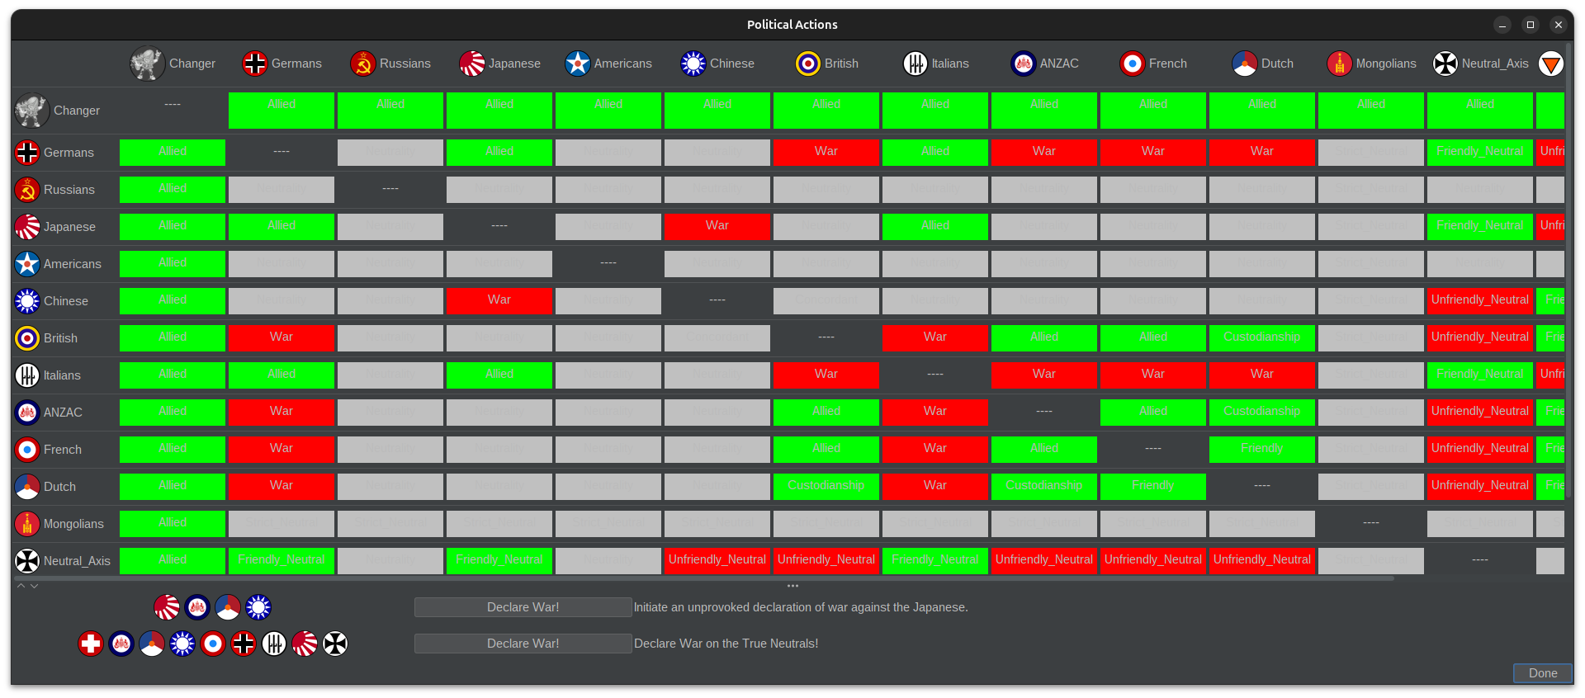Select Friendly cell in Dutch row, French column
This screenshot has height=698, width=1585.
click(x=1153, y=487)
